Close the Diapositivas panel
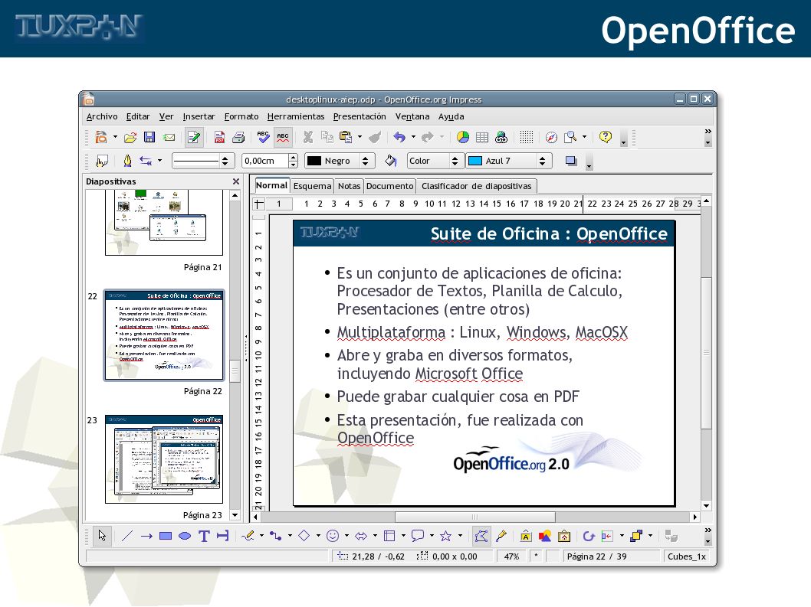Screen dimensions: 811x607 pyautogui.click(x=236, y=181)
